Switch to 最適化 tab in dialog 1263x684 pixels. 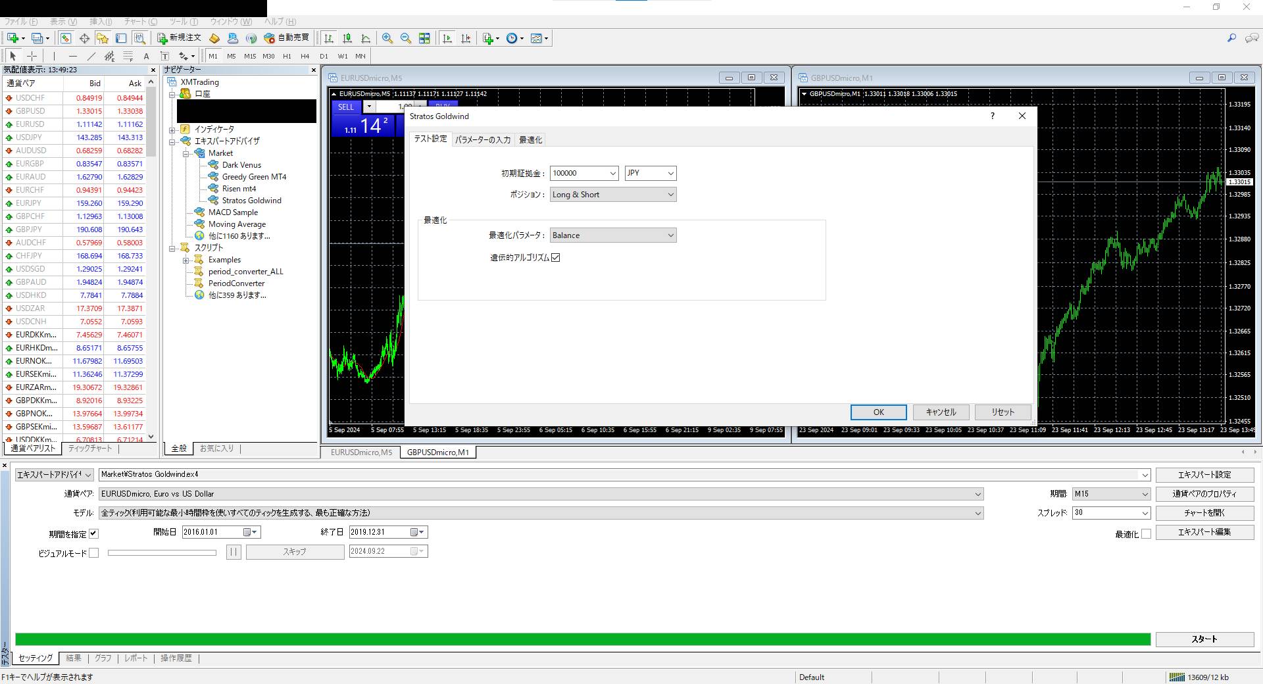point(530,140)
